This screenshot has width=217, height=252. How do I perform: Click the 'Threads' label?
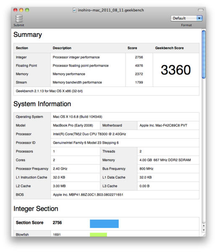tap(109, 151)
